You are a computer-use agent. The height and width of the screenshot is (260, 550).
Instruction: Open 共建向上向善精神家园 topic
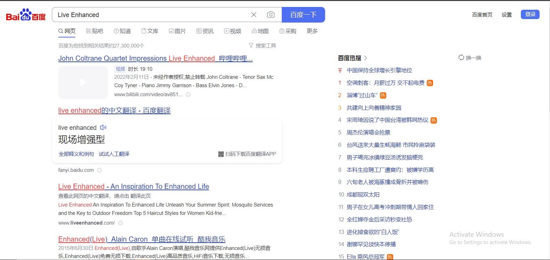(x=374, y=108)
